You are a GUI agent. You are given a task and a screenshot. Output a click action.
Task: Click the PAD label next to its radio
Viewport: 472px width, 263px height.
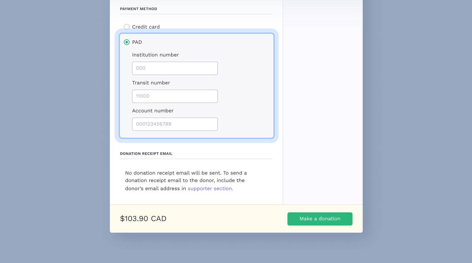(137, 42)
